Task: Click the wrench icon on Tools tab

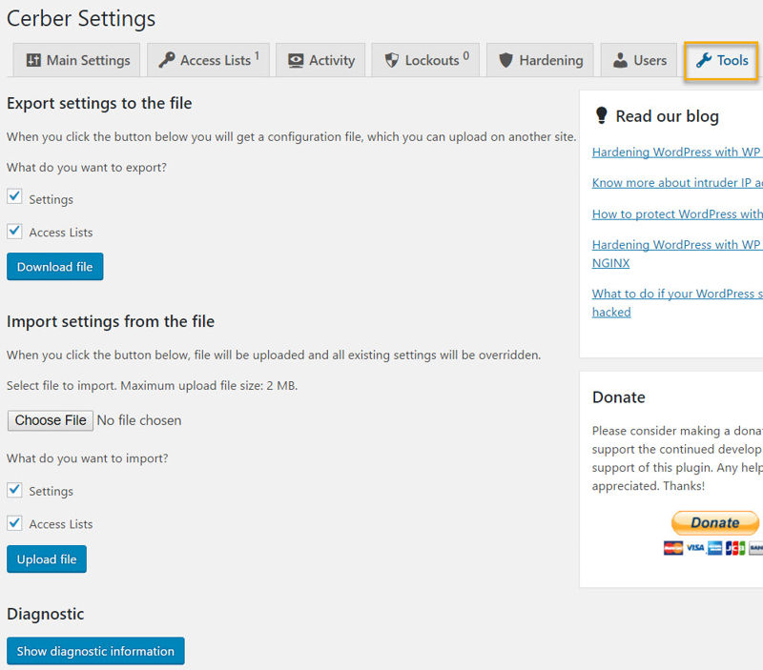Action: pyautogui.click(x=706, y=60)
